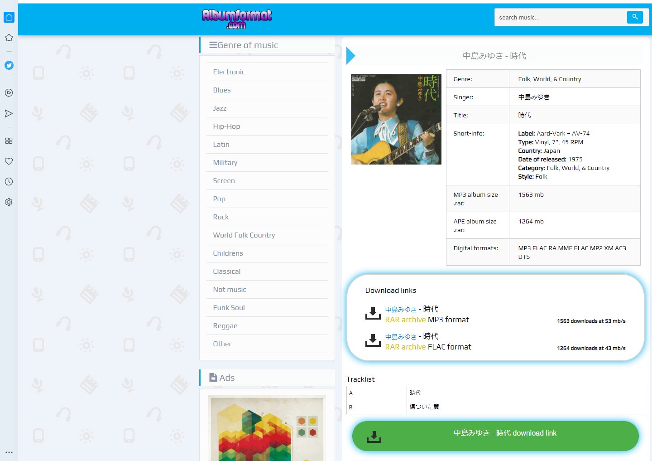Click the download icon on green button

[374, 437]
